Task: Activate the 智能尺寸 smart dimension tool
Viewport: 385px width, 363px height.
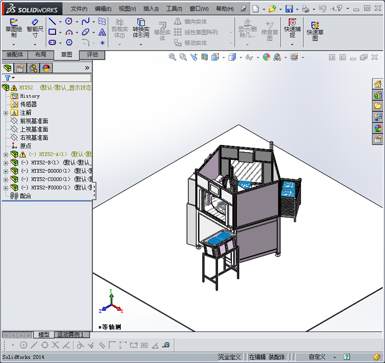Action: tap(35, 28)
